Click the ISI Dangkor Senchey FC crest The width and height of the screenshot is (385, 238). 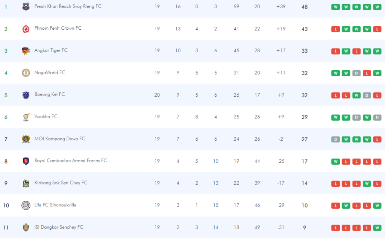coord(26,227)
